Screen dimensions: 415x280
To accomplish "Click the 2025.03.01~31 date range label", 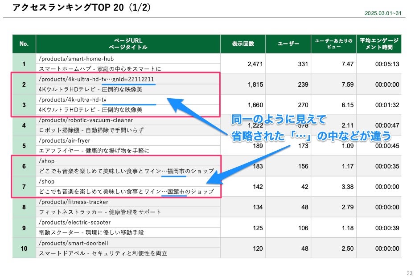I will [382, 13].
